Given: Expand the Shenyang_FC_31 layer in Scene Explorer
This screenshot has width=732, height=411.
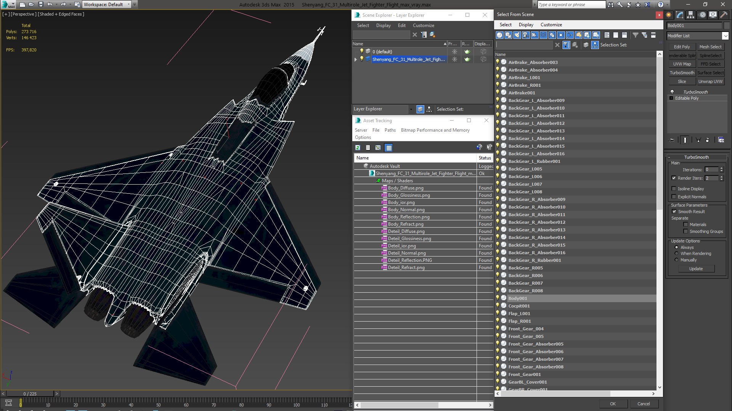Looking at the screenshot, I should (x=356, y=59).
